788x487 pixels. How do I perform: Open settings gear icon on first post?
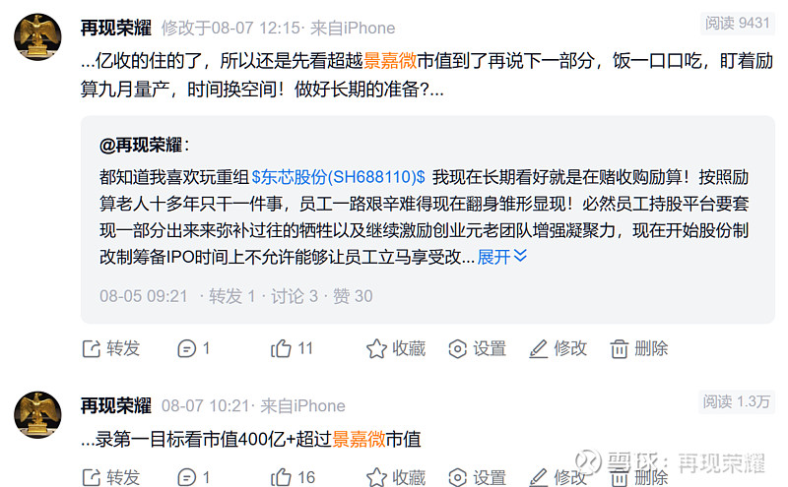[x=457, y=348]
